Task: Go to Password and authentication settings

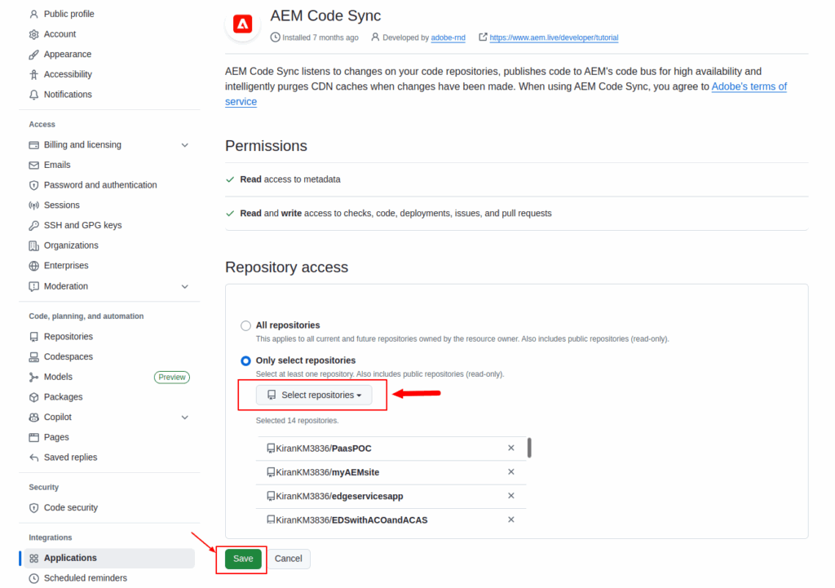Action: coord(99,185)
